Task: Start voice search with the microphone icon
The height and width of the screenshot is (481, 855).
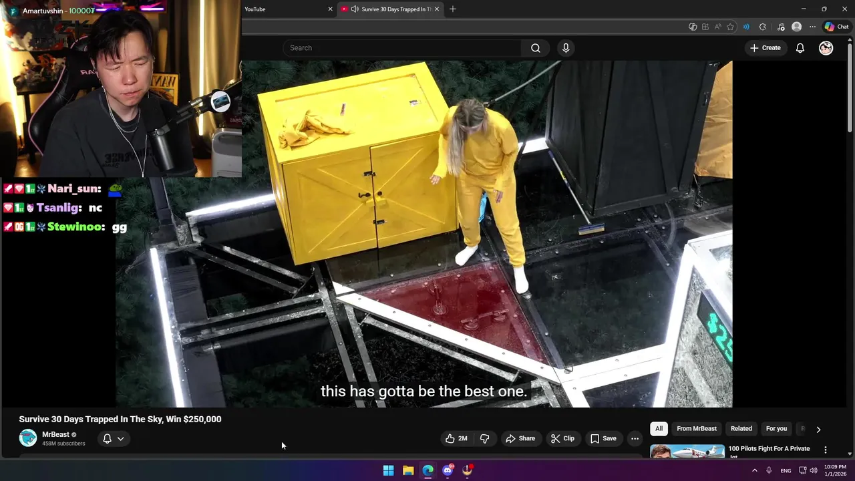Action: (x=566, y=48)
